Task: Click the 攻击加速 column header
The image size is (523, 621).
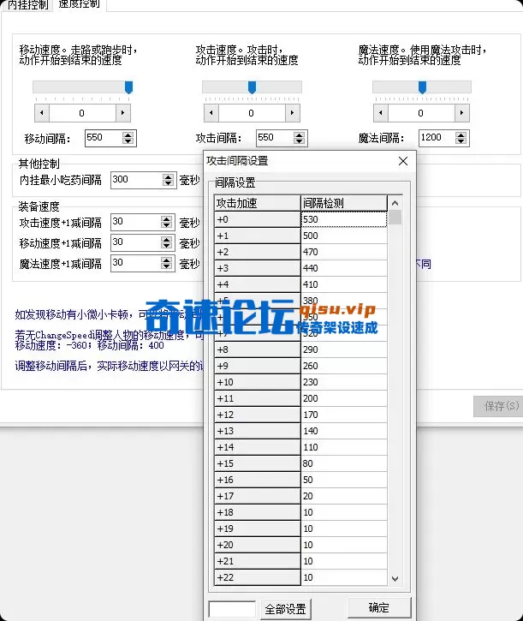Action: (x=258, y=203)
